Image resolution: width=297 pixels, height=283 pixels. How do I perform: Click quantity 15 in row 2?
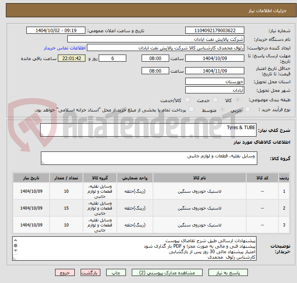pyautogui.click(x=66, y=208)
